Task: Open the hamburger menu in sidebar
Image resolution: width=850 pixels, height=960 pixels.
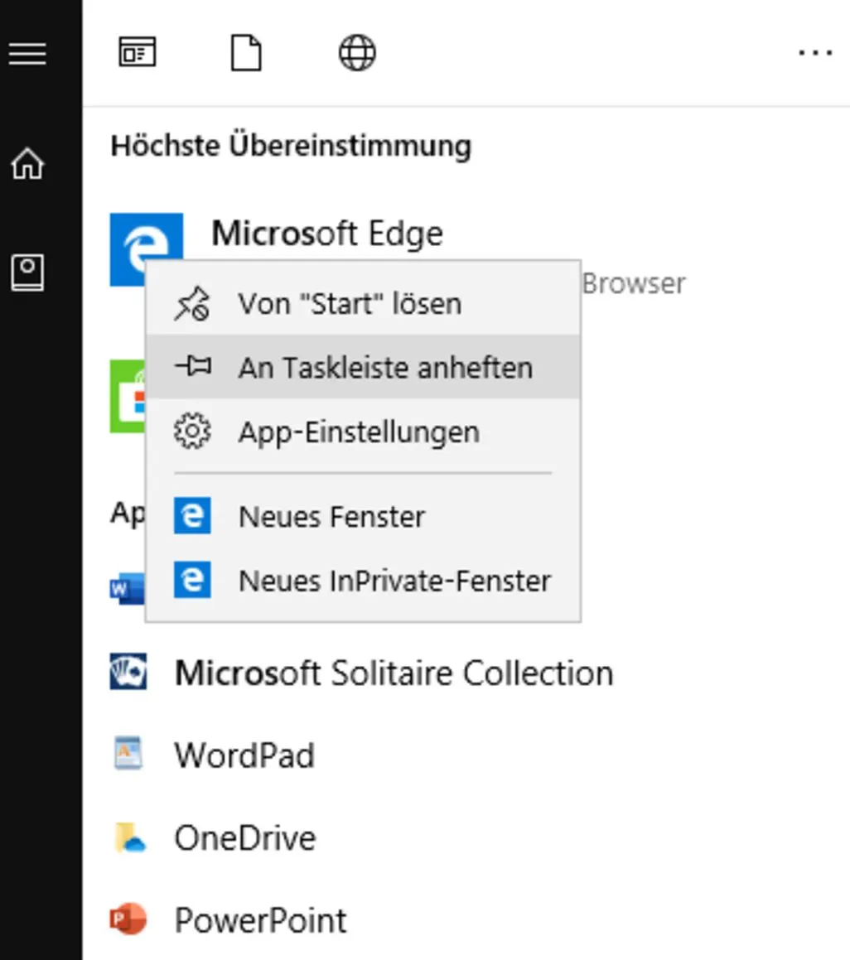Action: [27, 54]
